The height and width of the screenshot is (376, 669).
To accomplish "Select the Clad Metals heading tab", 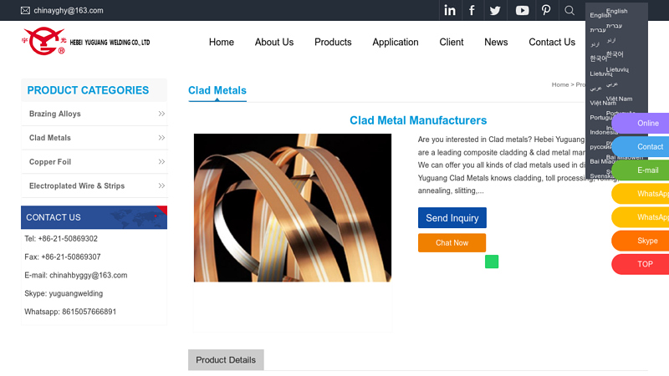I will [217, 90].
